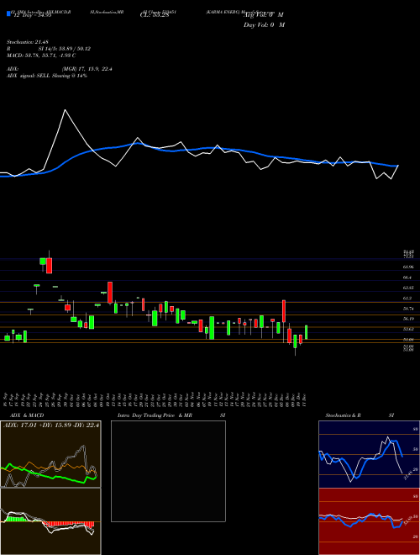Click the large red candlestick at the chart high
This screenshot has height=555, width=420.
coord(50,266)
